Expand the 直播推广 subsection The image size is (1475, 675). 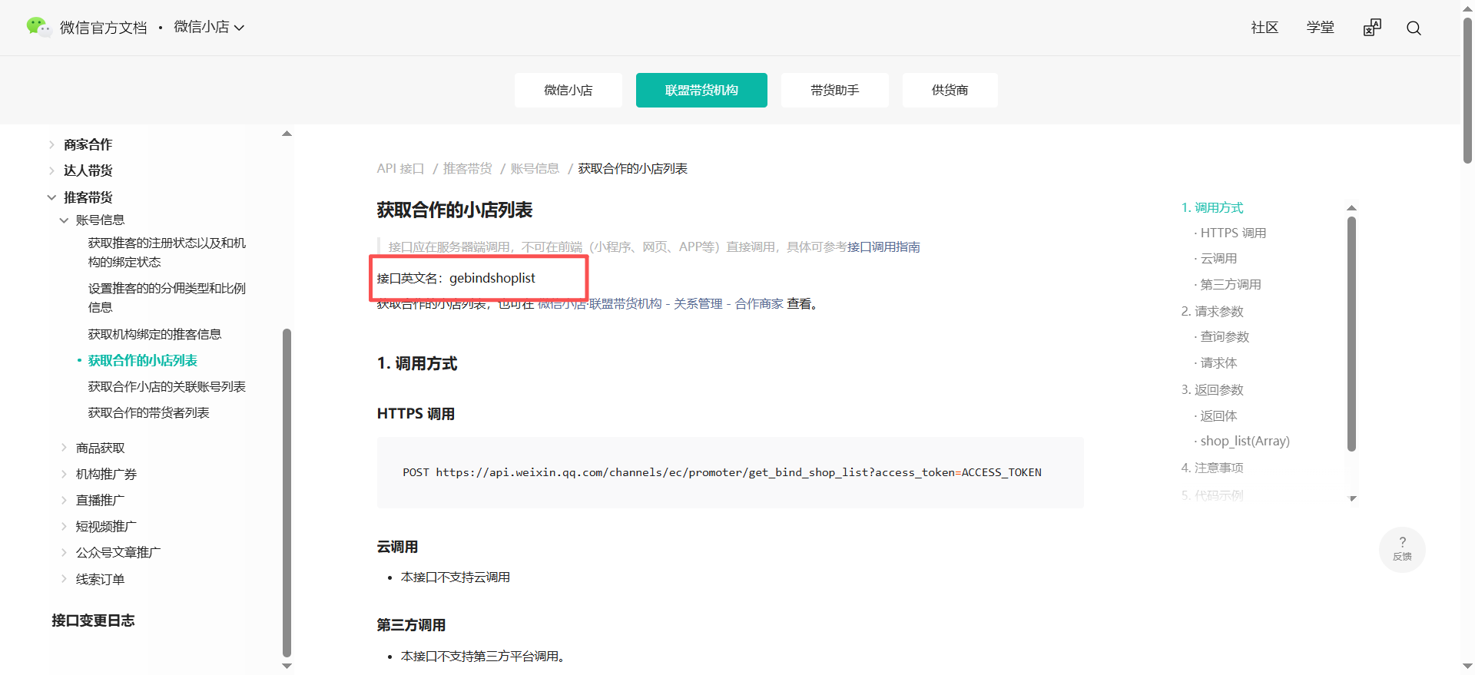(64, 500)
